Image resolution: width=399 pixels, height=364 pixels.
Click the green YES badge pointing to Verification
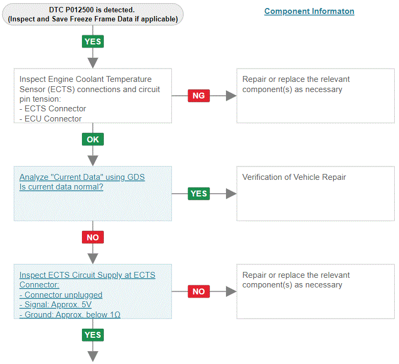[x=199, y=194]
